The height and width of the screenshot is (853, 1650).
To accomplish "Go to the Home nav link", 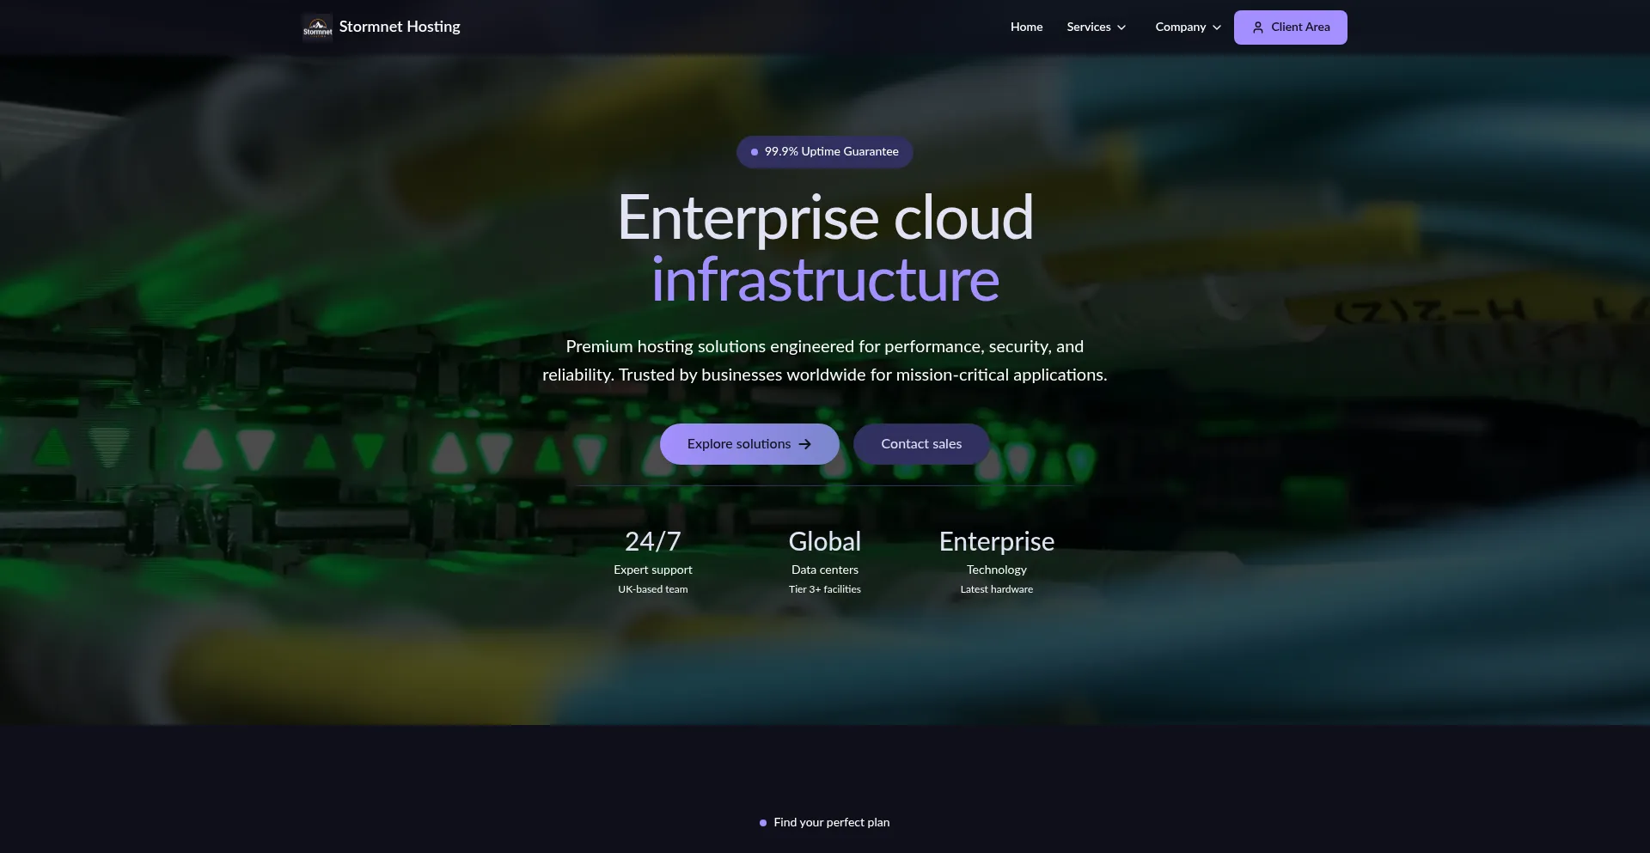I will [x=1026, y=27].
